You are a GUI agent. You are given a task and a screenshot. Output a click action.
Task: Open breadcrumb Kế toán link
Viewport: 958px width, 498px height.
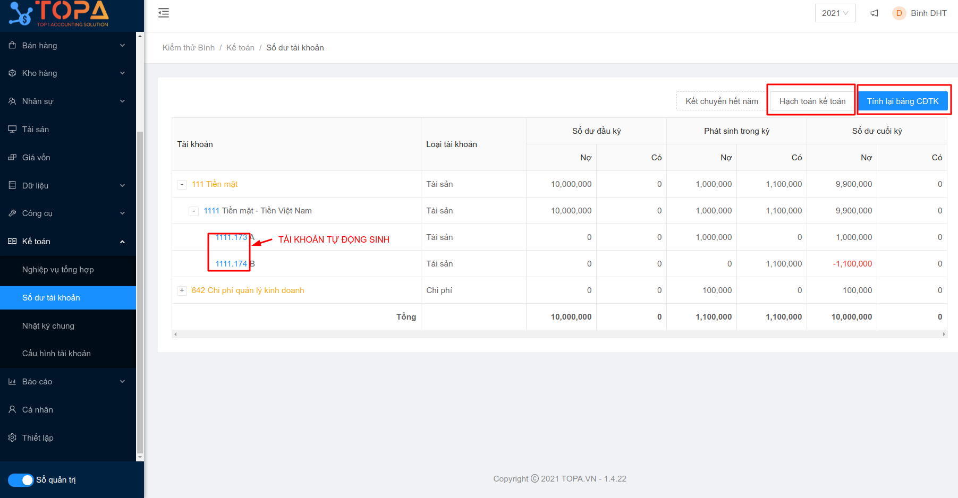click(x=240, y=48)
